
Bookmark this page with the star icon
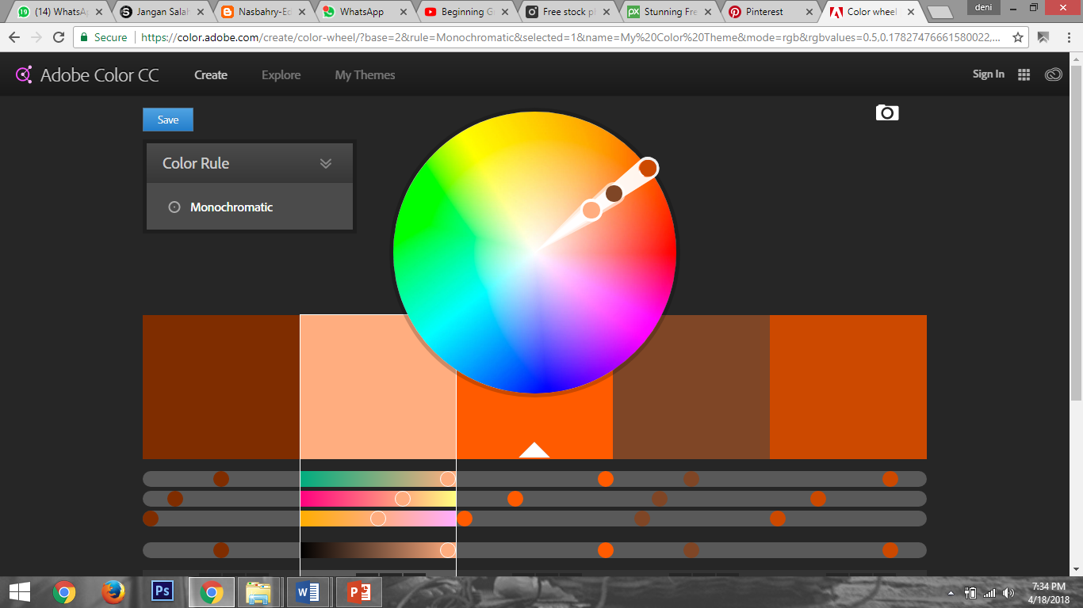1018,37
